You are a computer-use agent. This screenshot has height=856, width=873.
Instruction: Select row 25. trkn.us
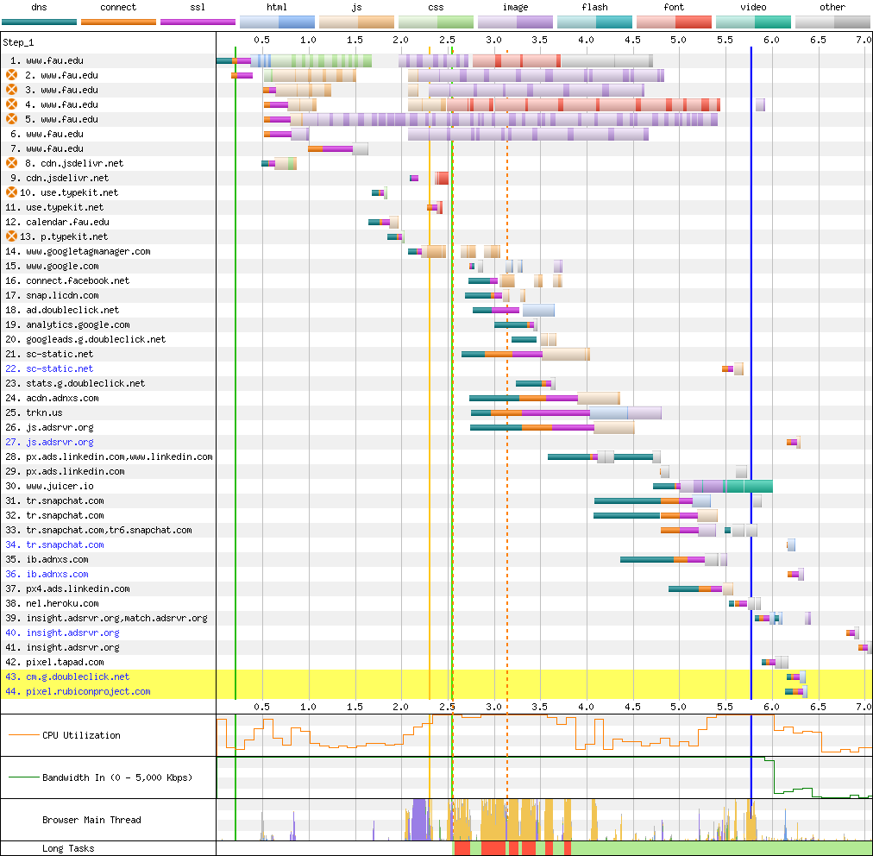(34, 412)
